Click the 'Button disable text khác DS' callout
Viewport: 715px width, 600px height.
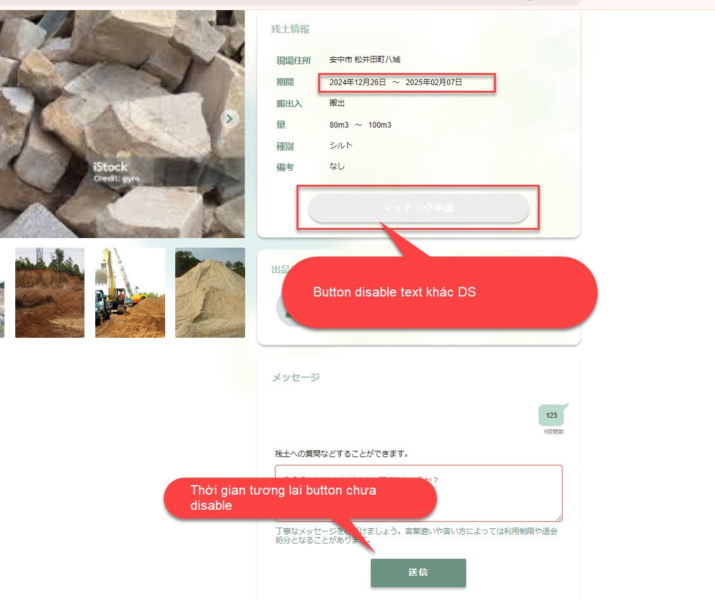pos(439,293)
